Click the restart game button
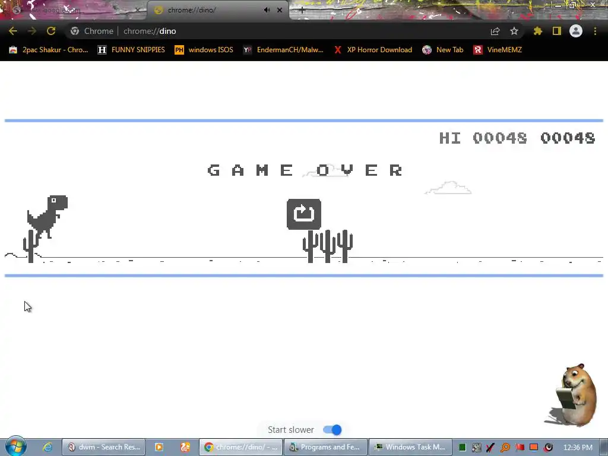This screenshot has width=608, height=456. (x=304, y=214)
